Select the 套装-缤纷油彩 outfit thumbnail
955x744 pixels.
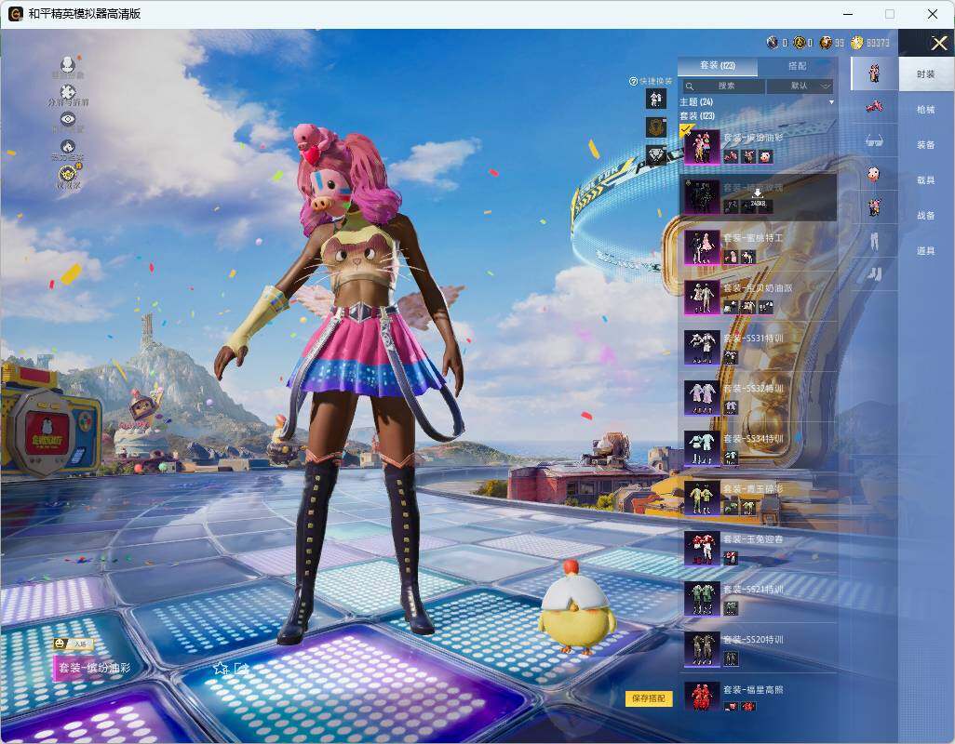point(702,147)
